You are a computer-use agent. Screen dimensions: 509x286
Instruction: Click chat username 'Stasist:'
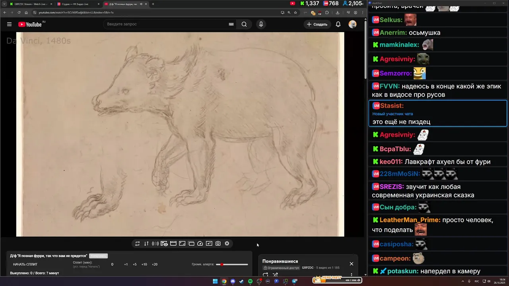click(x=392, y=106)
